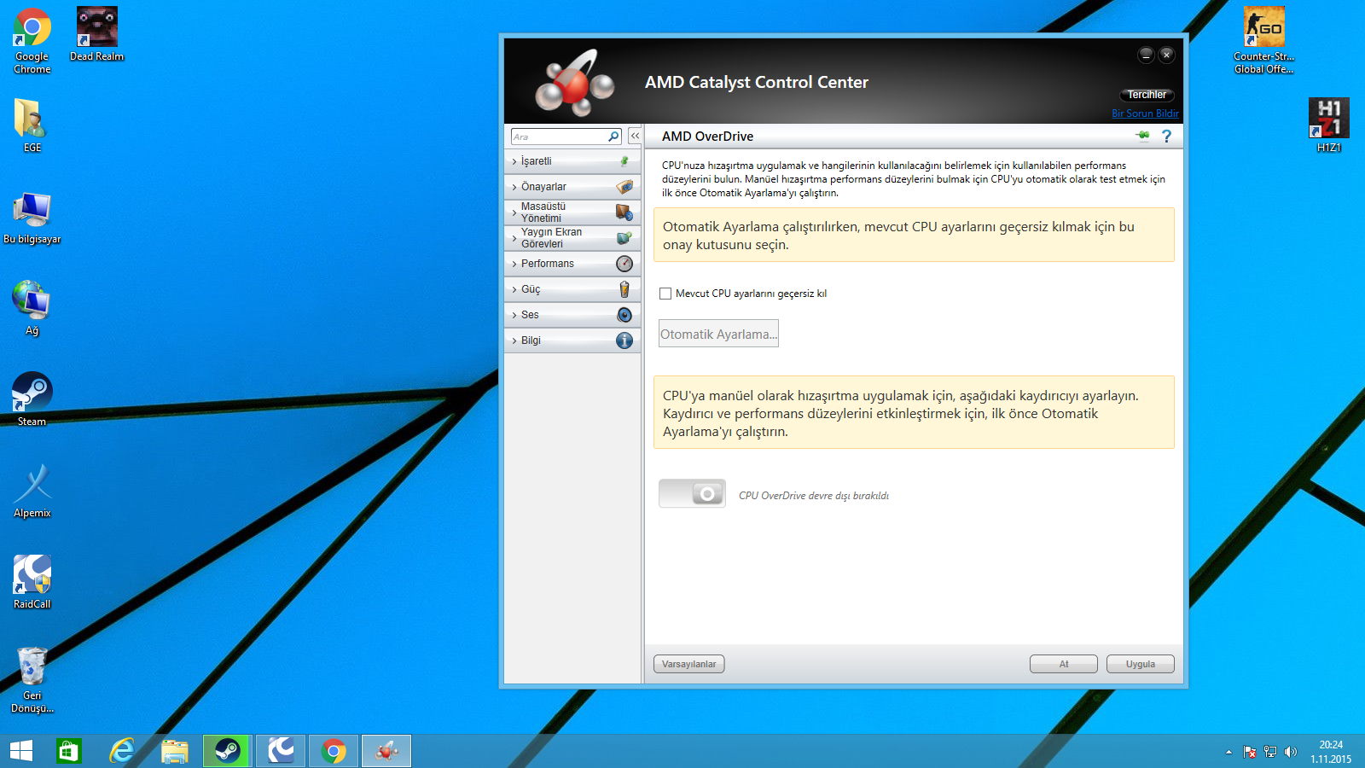Image resolution: width=1365 pixels, height=768 pixels.
Task: Open RaidCall desktop shortcut
Action: 32,582
